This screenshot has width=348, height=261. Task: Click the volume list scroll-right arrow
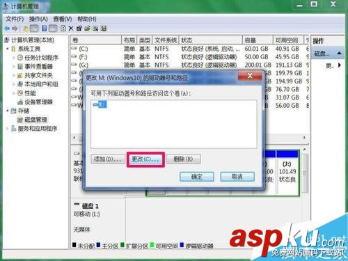tap(304, 138)
